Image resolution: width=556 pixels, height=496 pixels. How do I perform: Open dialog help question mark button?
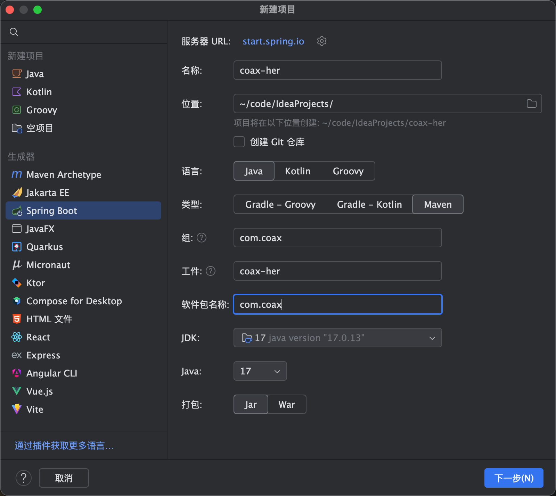24,478
